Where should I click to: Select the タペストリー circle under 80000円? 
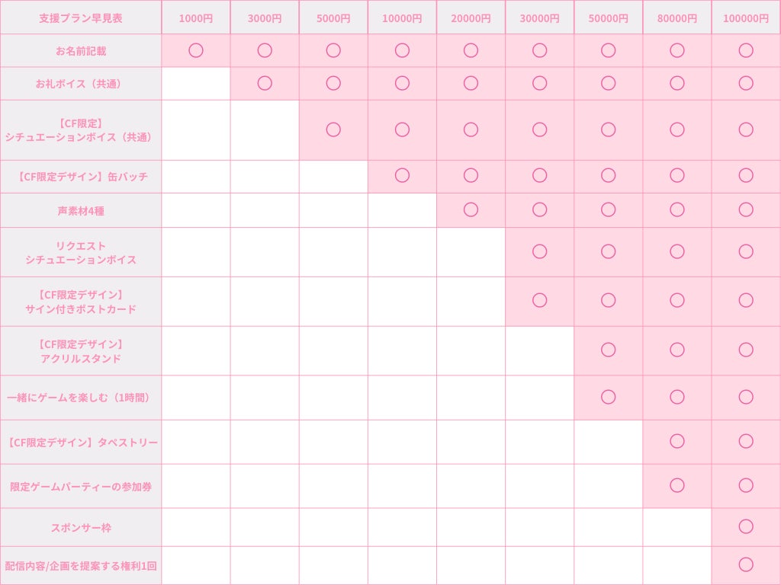click(677, 441)
